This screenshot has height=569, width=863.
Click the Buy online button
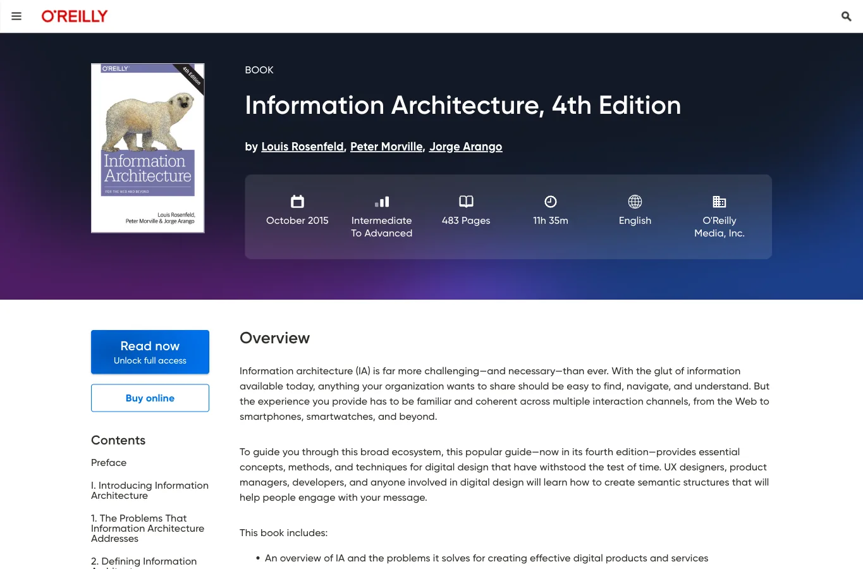150,398
